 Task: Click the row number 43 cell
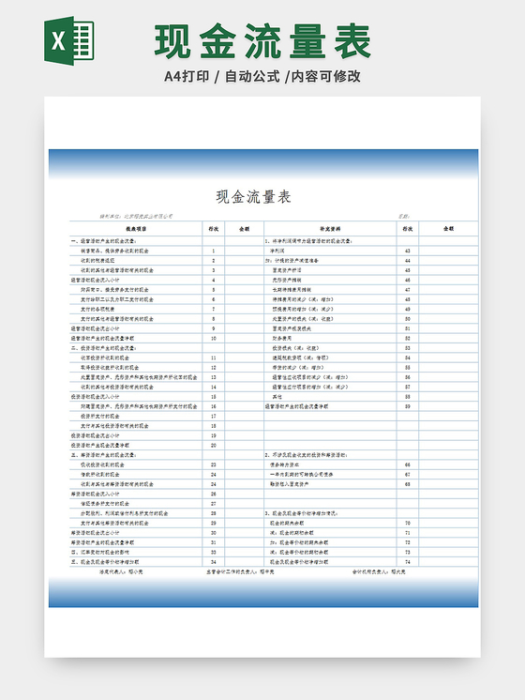pos(407,251)
